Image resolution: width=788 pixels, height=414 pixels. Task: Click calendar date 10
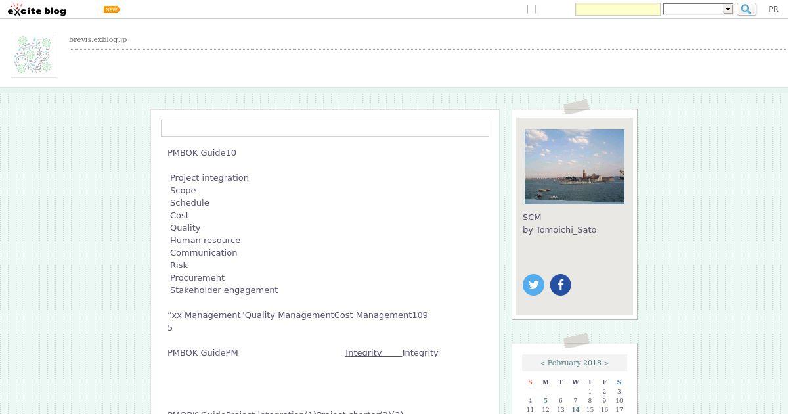pyautogui.click(x=619, y=400)
